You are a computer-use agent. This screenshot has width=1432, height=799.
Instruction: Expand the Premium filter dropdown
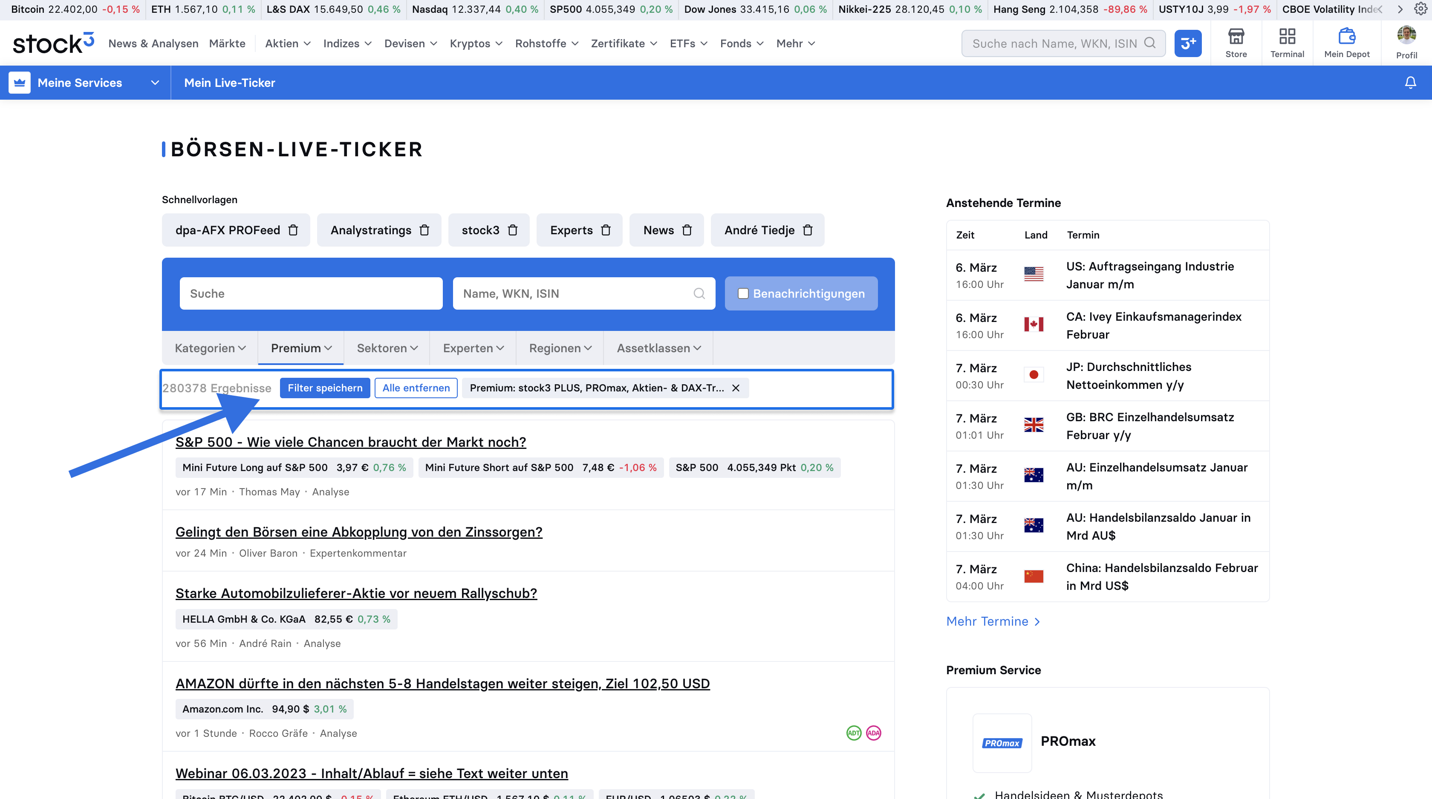(x=301, y=348)
